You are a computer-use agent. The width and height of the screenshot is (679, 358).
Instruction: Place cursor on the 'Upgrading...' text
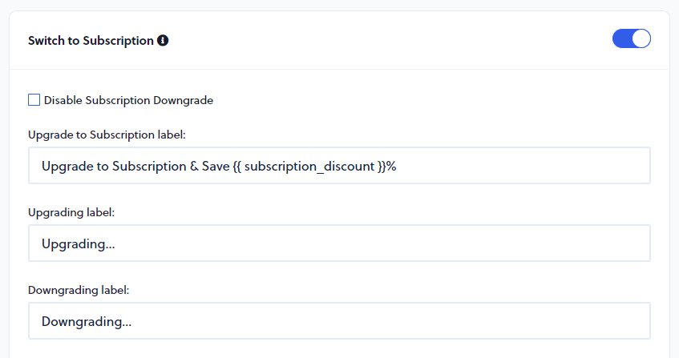[78, 243]
